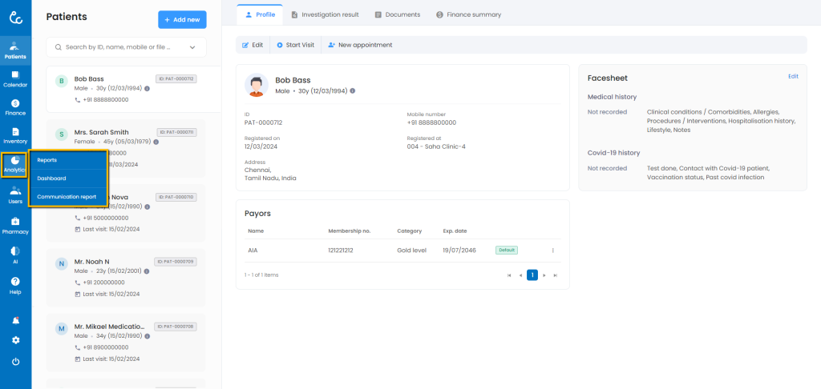Viewport: 821px width, 389px height.
Task: Switch to Investigation result tab
Action: (x=325, y=14)
